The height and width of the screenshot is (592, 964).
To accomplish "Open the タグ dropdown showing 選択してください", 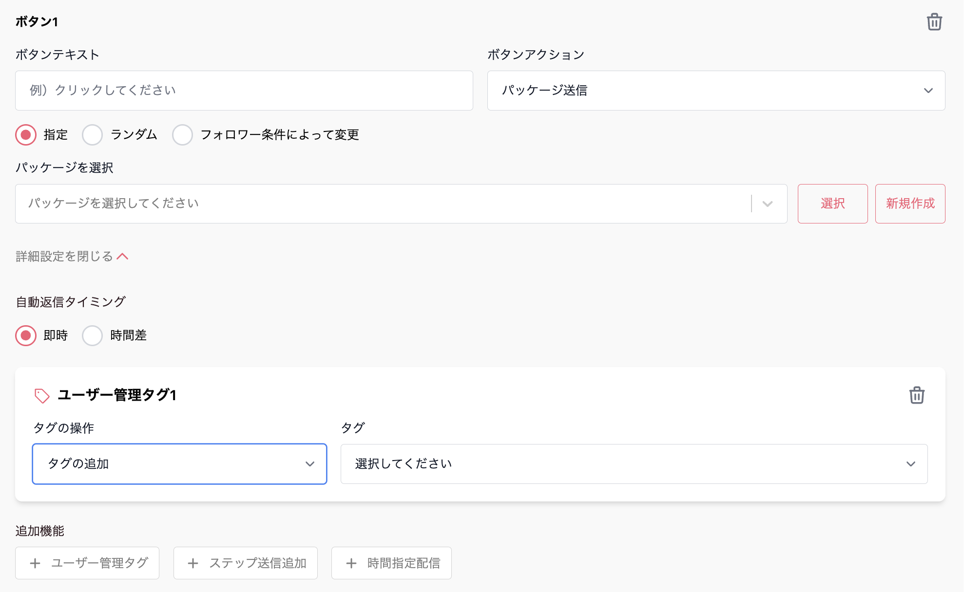I will (x=634, y=464).
